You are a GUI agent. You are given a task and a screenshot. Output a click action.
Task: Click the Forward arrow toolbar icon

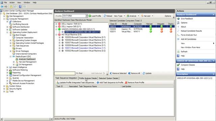tap(6, 7)
